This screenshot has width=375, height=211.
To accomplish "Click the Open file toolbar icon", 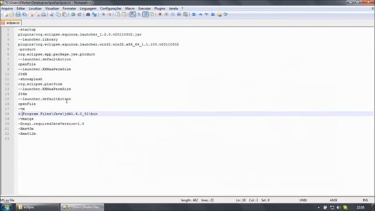I will (12, 15).
